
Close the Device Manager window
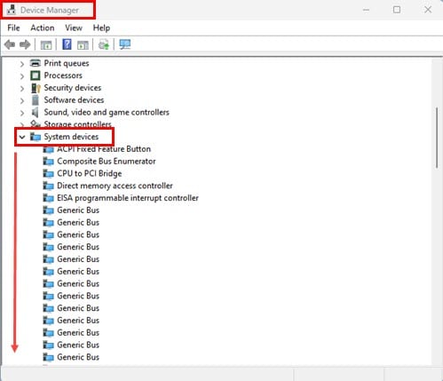[428, 10]
